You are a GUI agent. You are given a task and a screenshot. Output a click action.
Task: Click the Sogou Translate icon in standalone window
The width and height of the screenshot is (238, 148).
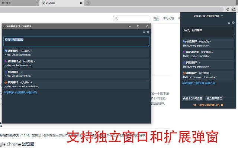[6, 83]
